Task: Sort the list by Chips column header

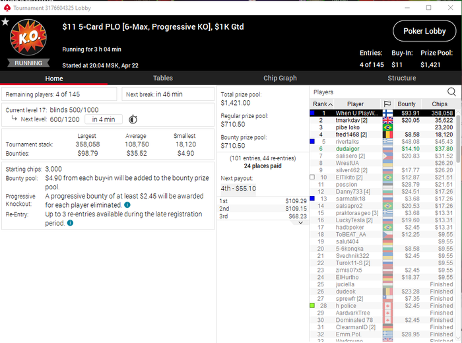Action: pyautogui.click(x=440, y=104)
